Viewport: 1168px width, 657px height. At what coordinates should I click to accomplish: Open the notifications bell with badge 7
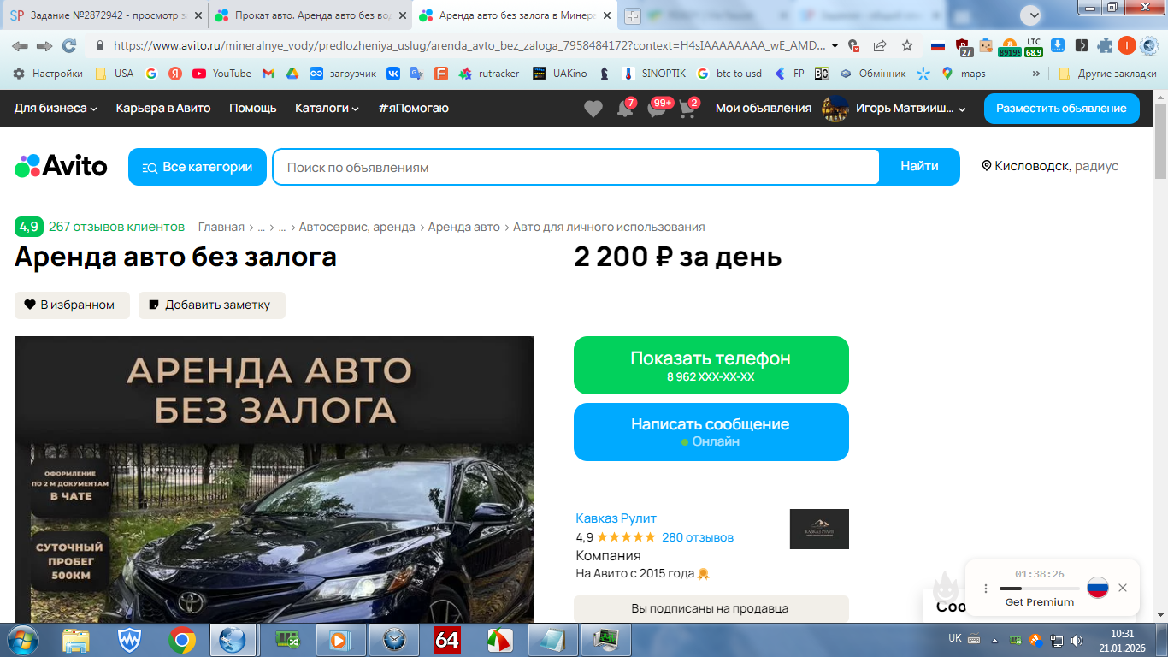(626, 109)
